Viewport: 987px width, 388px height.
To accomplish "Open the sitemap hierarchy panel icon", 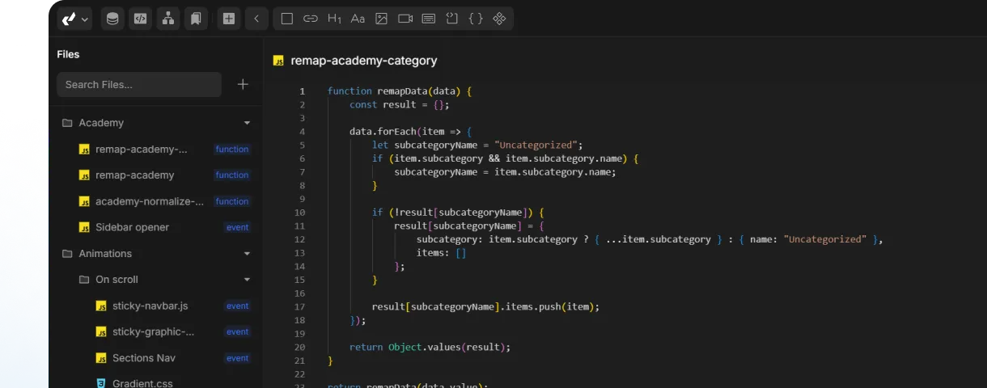I will tap(168, 19).
